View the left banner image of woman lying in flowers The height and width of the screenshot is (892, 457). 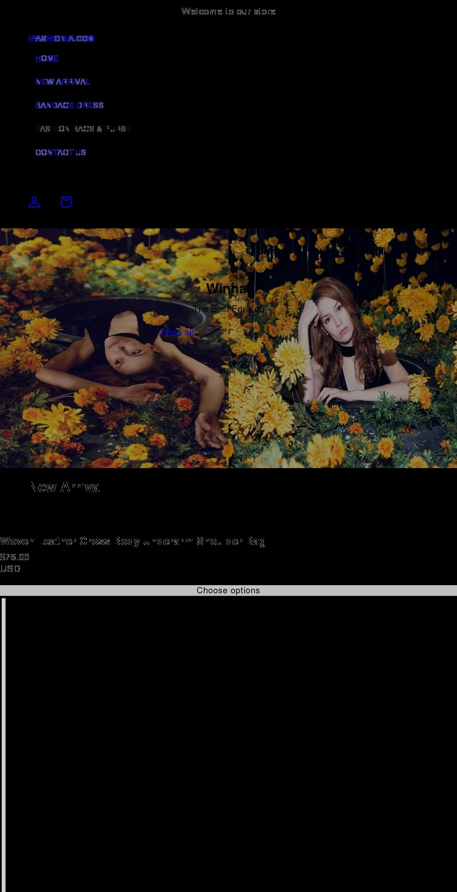pos(114,348)
